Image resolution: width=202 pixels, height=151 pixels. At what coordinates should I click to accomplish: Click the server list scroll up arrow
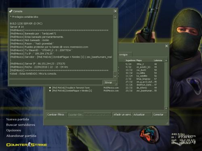pyautogui.click(x=166, y=60)
